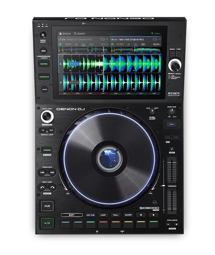Screen dimensions: 215x255
Task: Tap the power button above the screen
Action: coord(83,23)
